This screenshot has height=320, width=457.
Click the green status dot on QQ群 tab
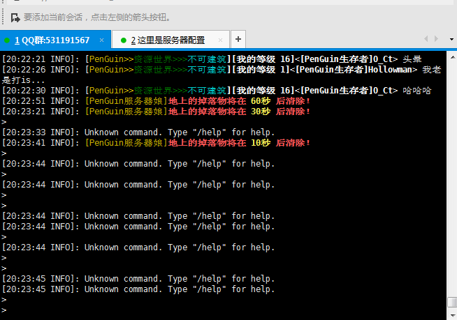(x=7, y=40)
